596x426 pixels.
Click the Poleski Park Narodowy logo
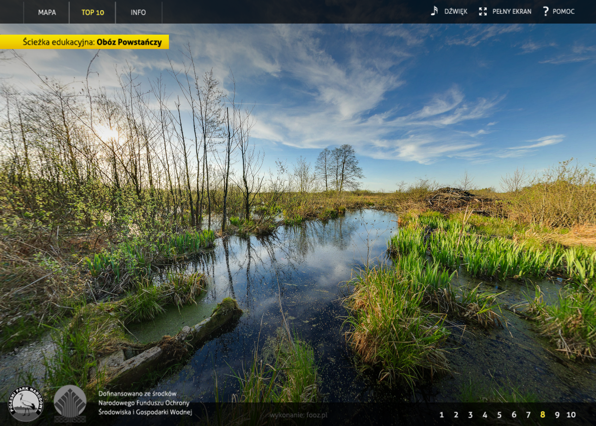[26, 403]
